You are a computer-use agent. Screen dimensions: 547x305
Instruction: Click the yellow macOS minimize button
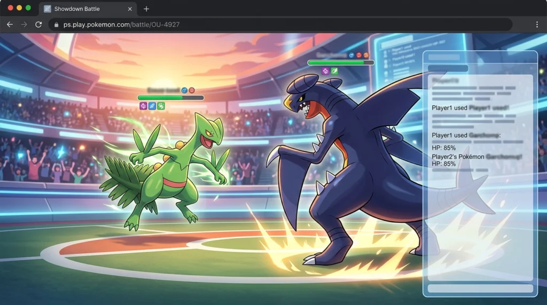(x=19, y=8)
